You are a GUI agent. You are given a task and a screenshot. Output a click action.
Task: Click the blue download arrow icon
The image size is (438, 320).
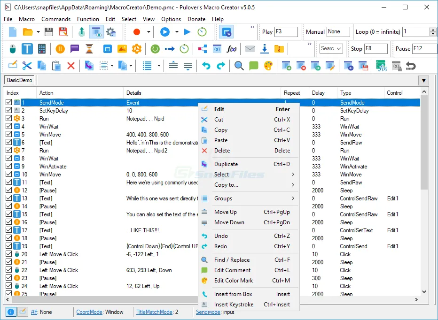(264, 49)
